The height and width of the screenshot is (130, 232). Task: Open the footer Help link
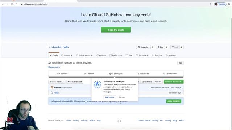(99, 121)
